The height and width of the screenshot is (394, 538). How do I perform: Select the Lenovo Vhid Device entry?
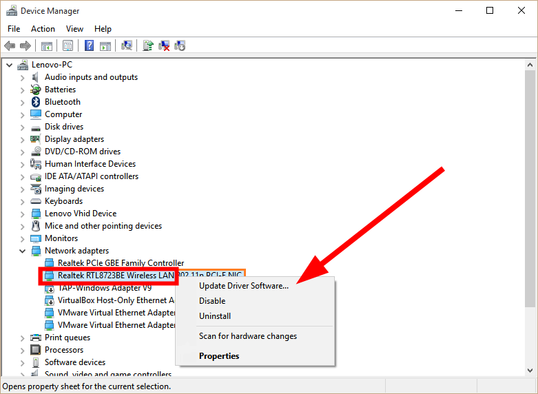81,214
